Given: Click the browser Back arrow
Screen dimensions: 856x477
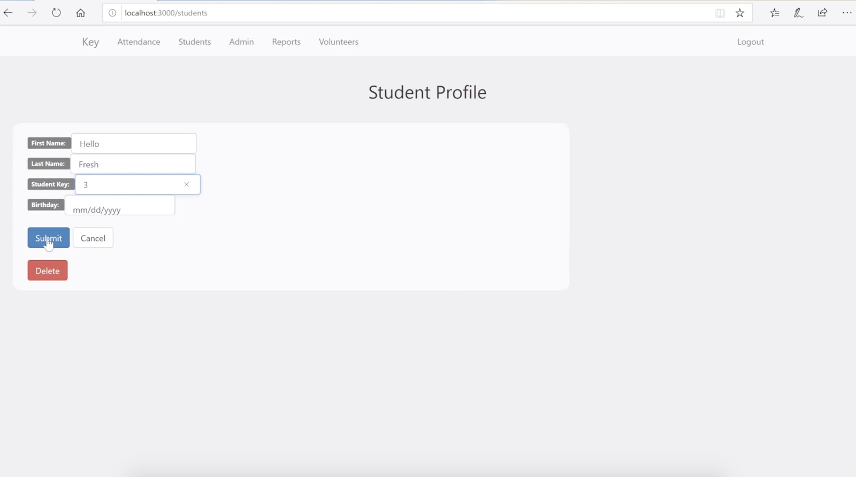Looking at the screenshot, I should click(8, 13).
